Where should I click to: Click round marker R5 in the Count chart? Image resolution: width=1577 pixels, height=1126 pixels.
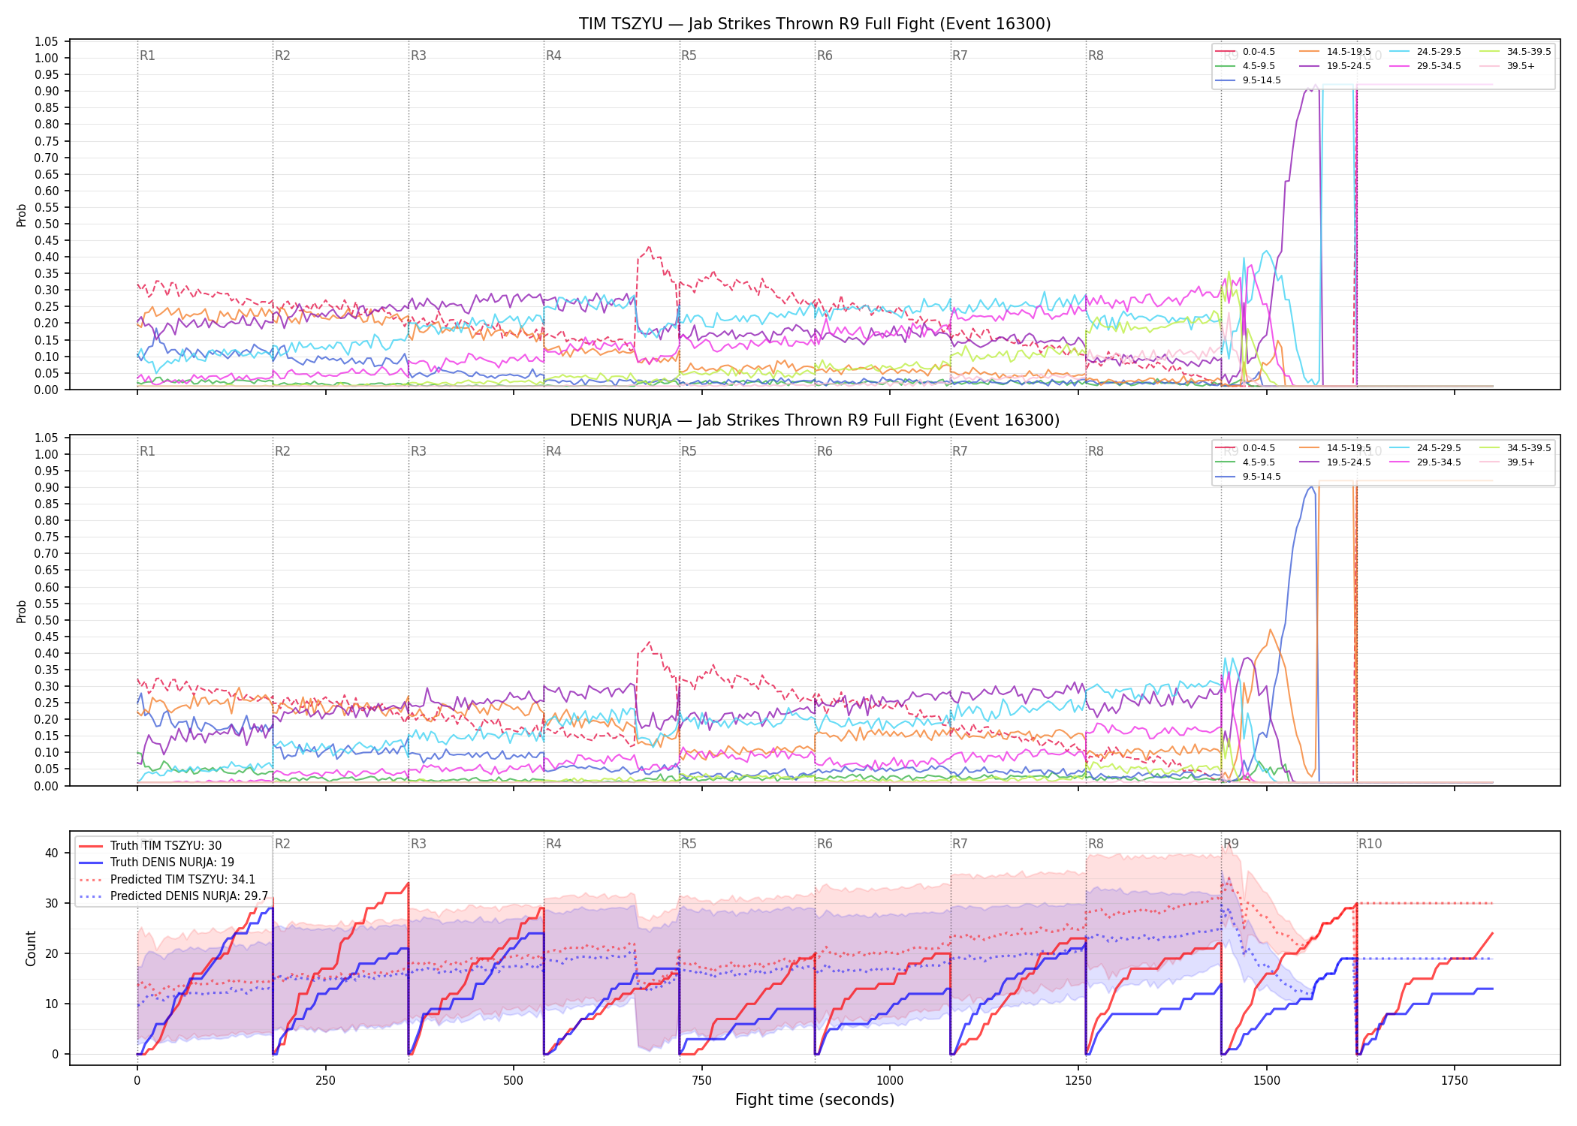689,844
